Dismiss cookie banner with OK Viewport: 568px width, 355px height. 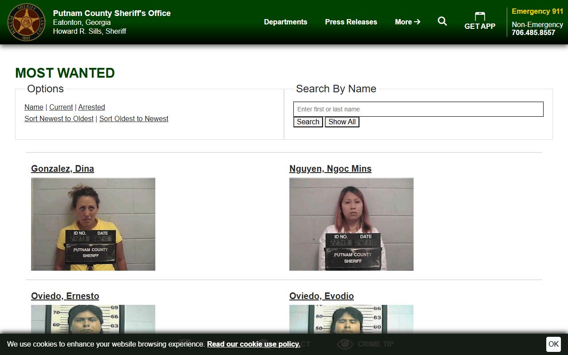[x=553, y=344]
